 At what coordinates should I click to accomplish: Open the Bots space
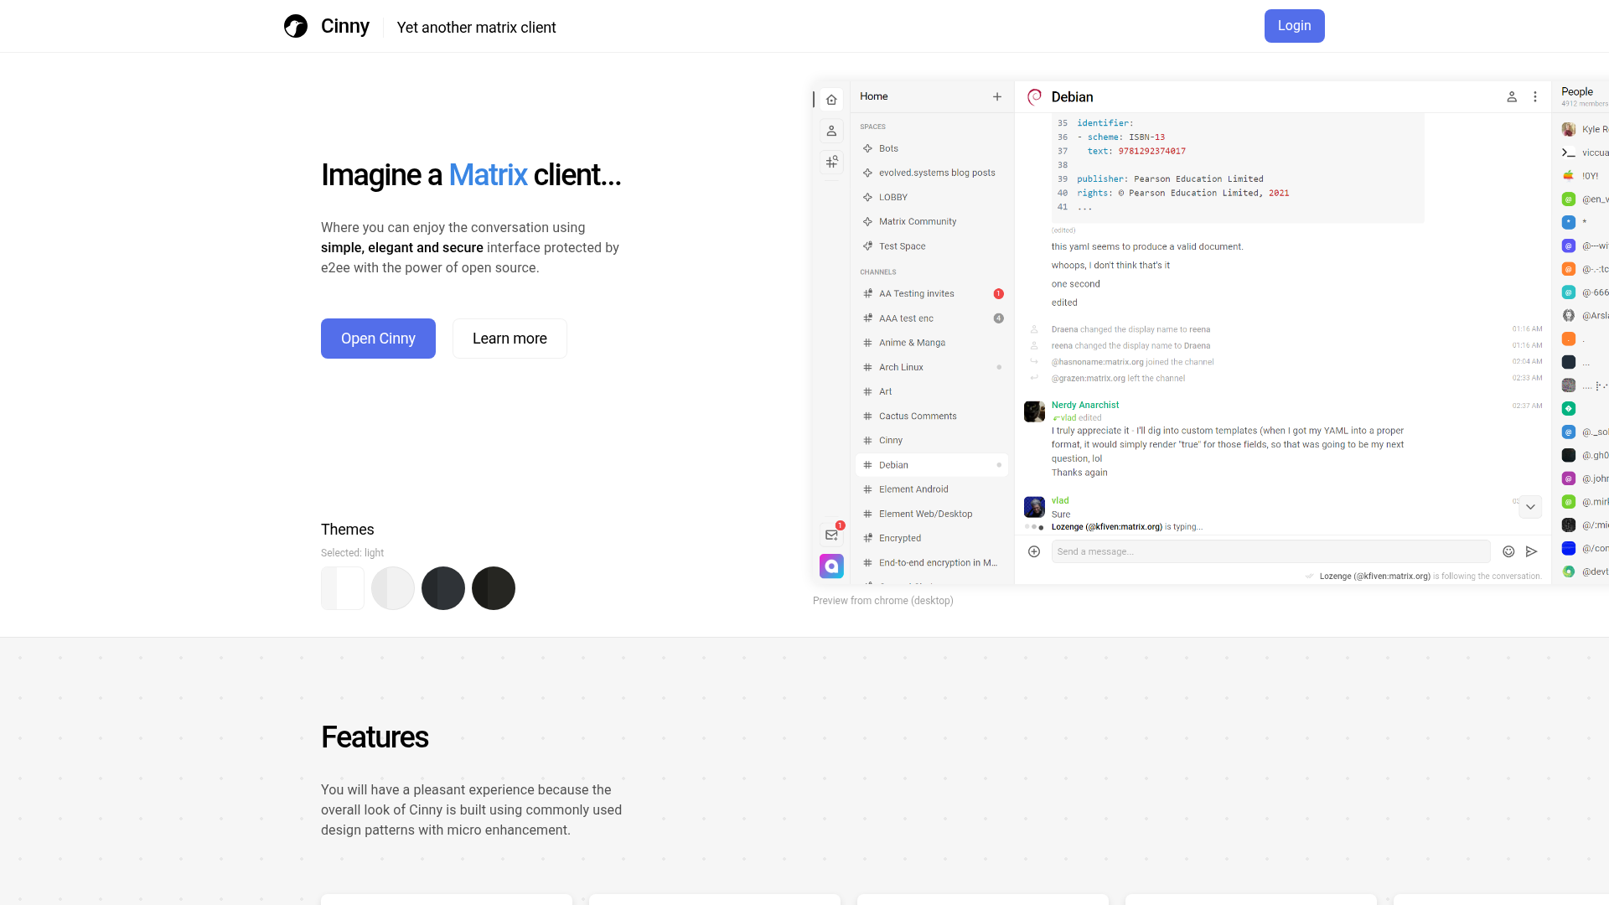[931, 148]
